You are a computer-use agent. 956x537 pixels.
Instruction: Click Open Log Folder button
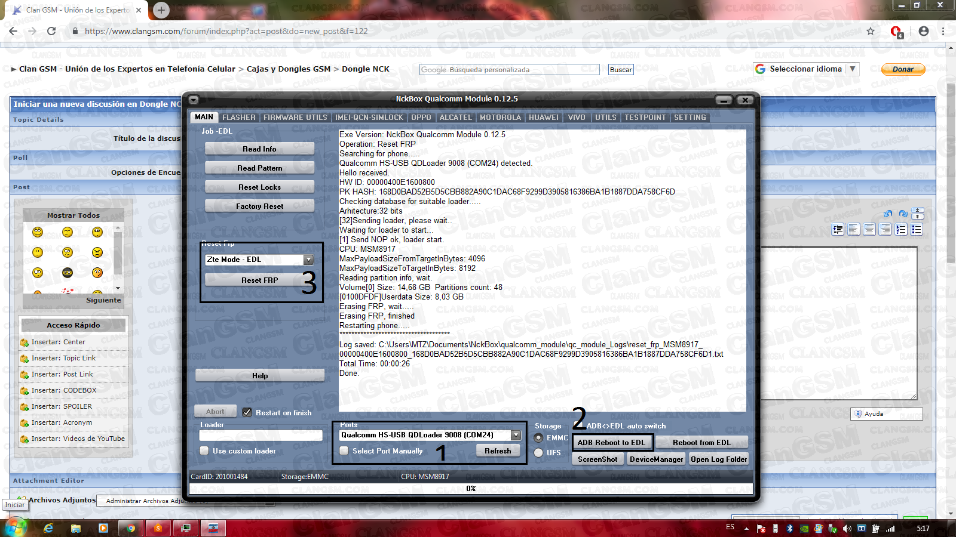click(x=719, y=459)
